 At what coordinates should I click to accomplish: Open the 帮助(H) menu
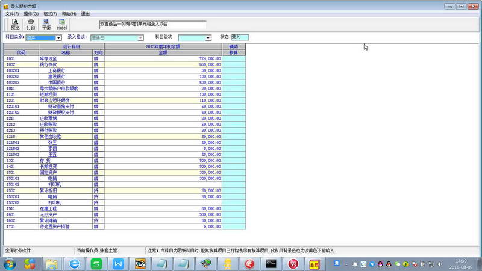[69, 13]
